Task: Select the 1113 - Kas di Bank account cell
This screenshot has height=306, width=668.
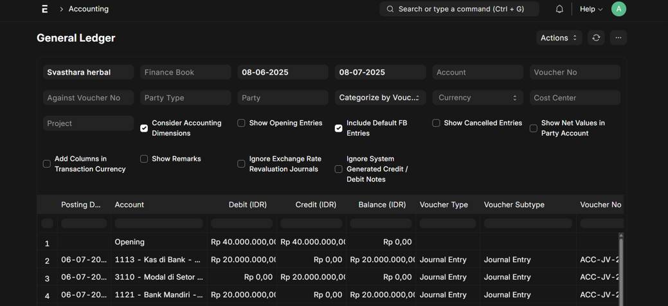Action: [x=159, y=260]
